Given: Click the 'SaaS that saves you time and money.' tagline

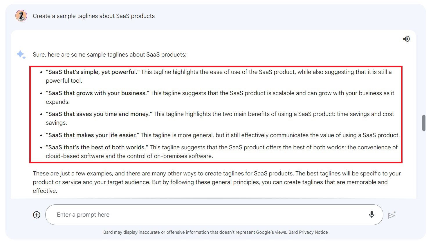Looking at the screenshot, I should point(99,114).
